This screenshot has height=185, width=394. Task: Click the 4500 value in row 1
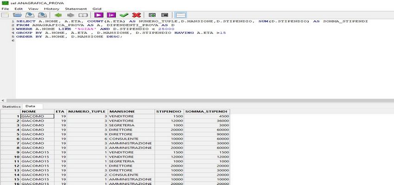coord(207,116)
